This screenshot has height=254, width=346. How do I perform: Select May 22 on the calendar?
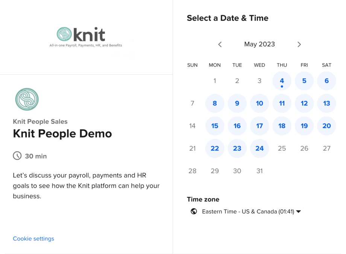(x=215, y=148)
